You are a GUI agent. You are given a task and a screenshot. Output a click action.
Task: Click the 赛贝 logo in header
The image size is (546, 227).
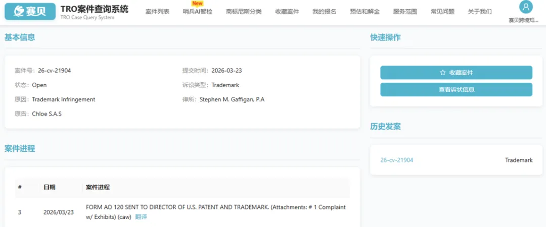click(30, 11)
